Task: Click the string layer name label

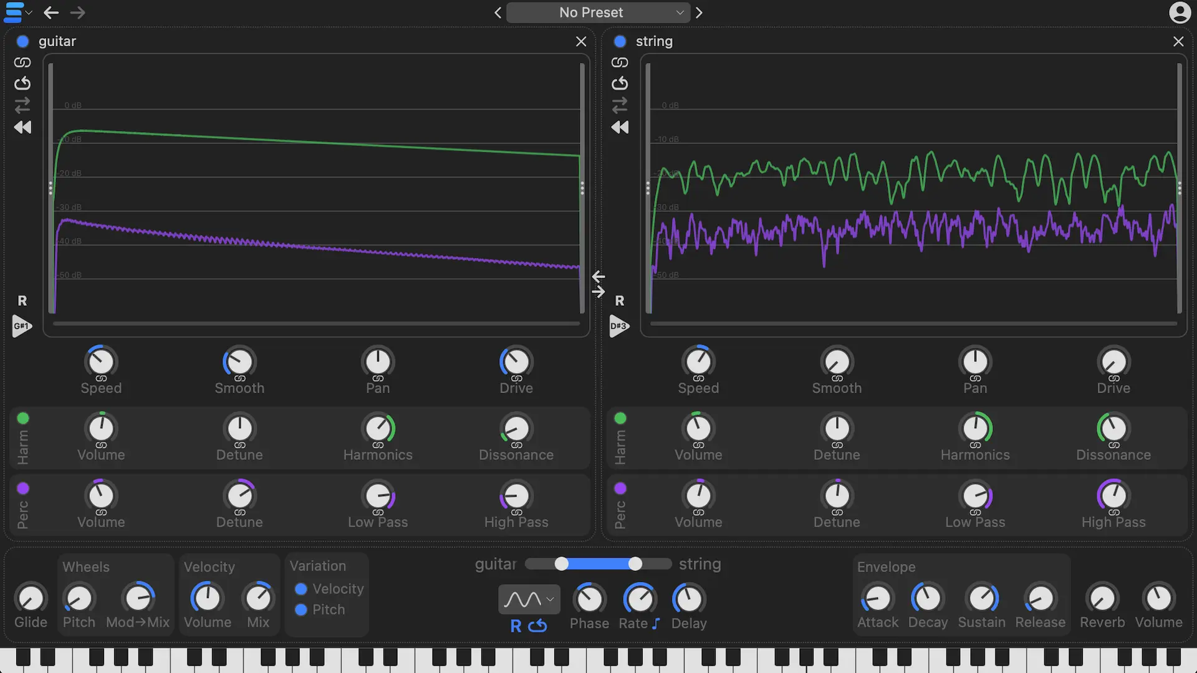Action: point(654,41)
